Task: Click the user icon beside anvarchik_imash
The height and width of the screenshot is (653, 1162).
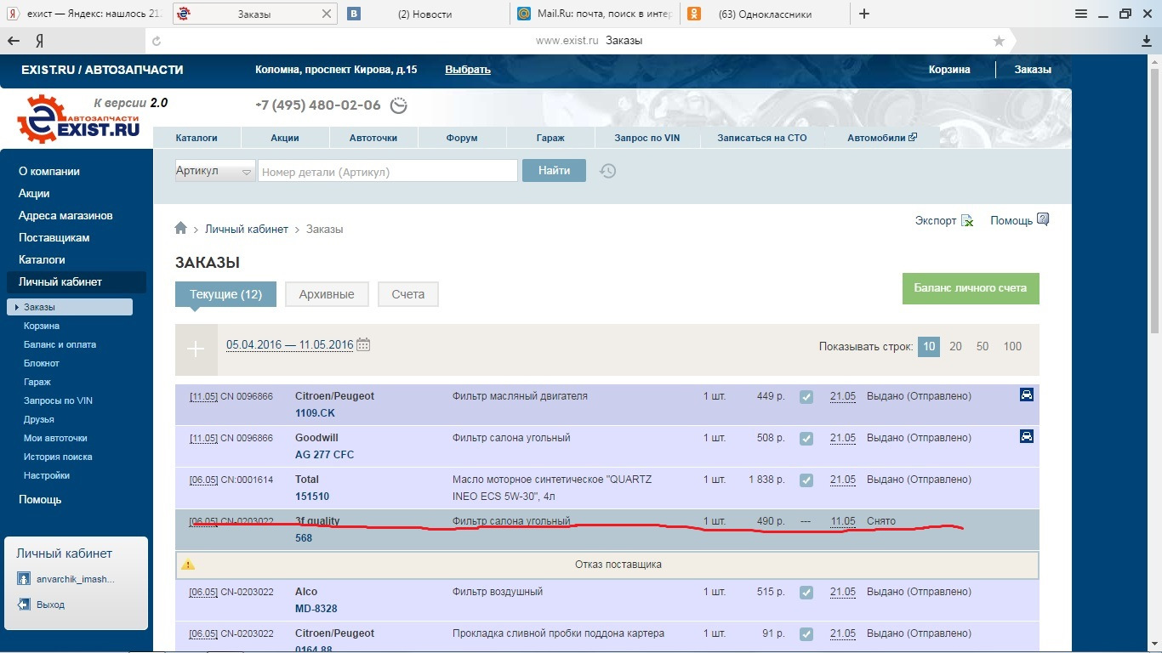Action: tap(24, 579)
